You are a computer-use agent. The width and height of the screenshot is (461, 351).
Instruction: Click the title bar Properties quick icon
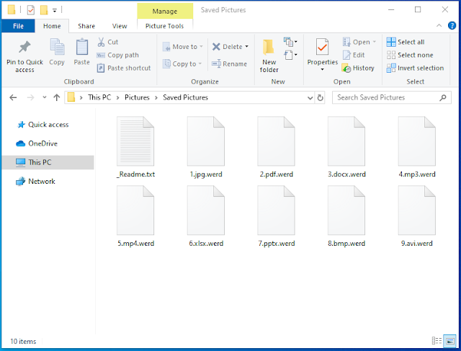[x=31, y=10]
